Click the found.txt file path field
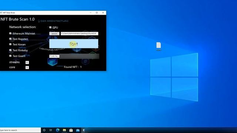The height and width of the screenshot is (133, 237). 79,34
